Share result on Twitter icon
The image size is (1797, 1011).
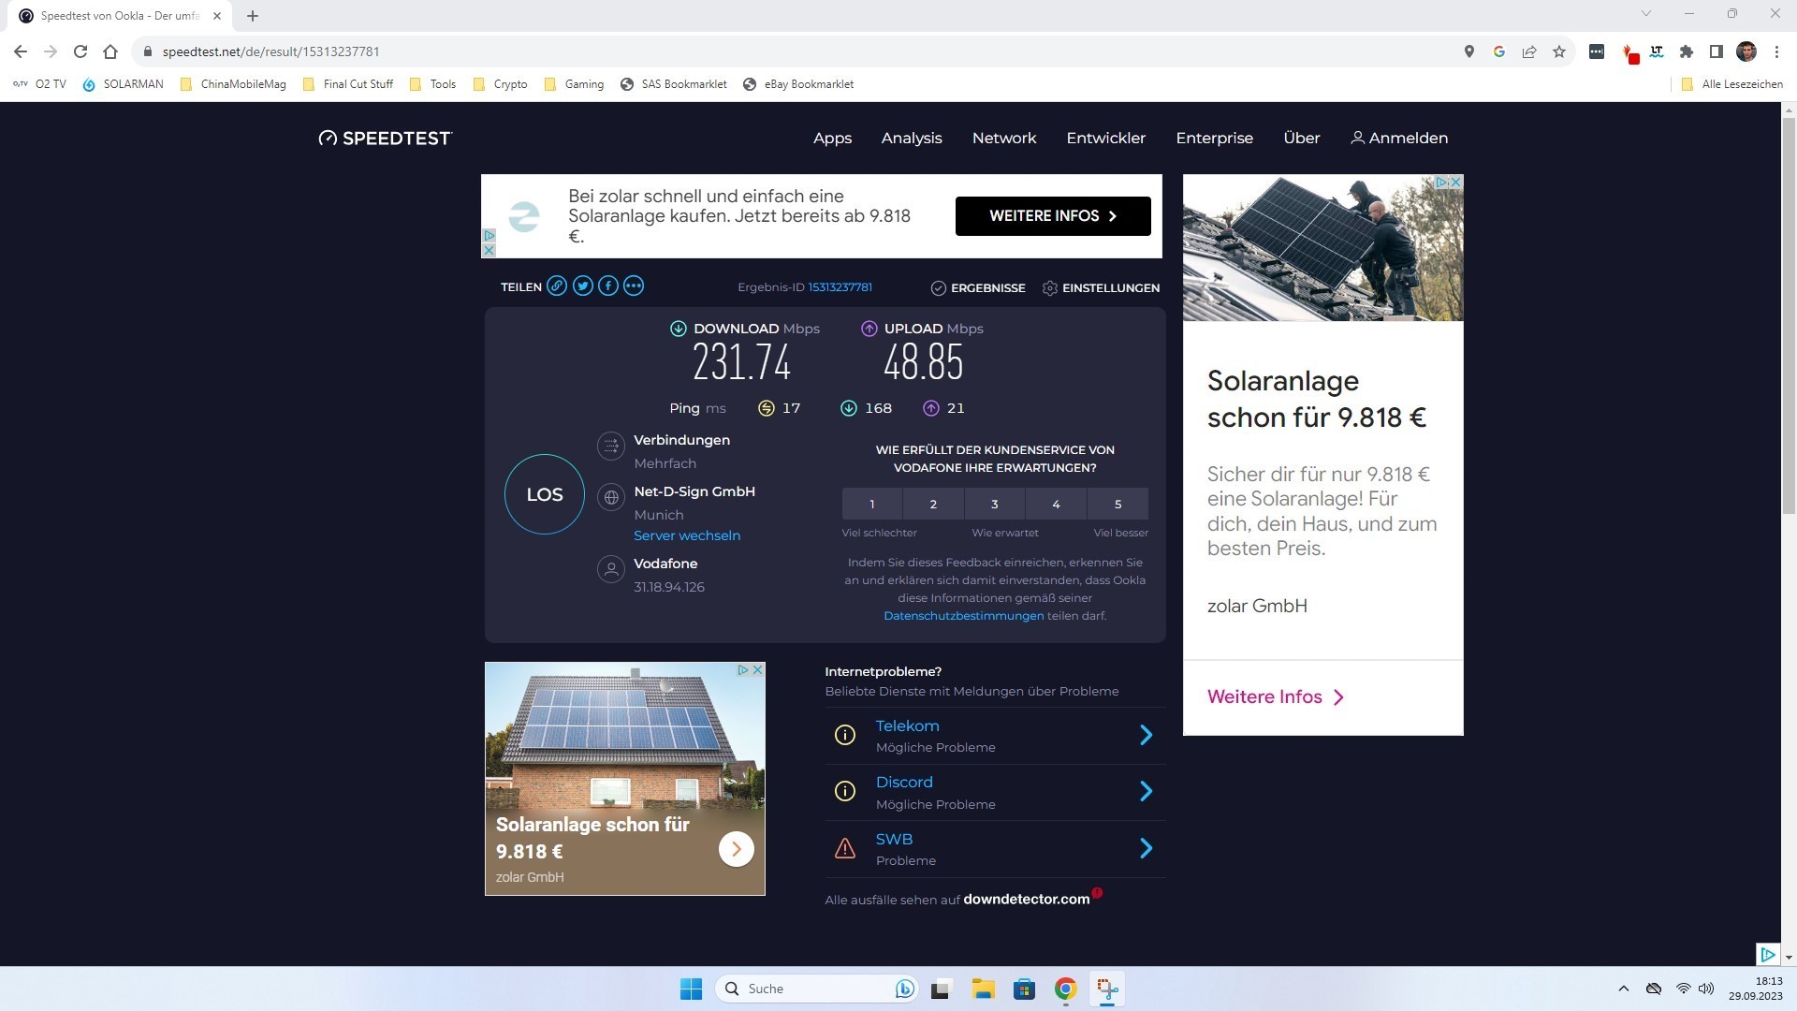pyautogui.click(x=583, y=286)
